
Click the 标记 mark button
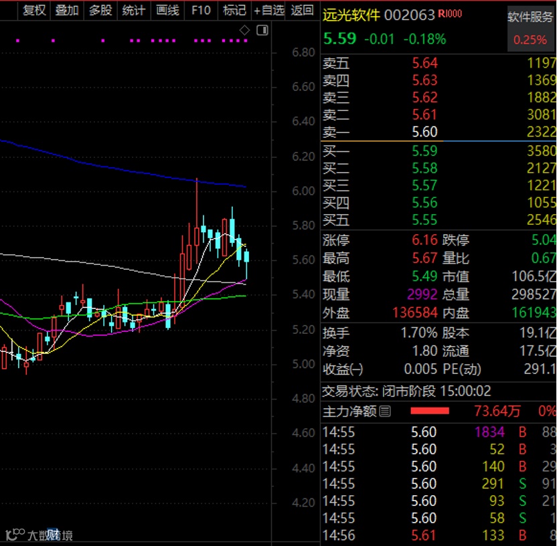[x=234, y=10]
